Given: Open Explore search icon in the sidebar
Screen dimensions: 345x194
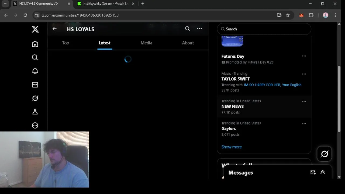Looking at the screenshot, I should click(x=35, y=57).
